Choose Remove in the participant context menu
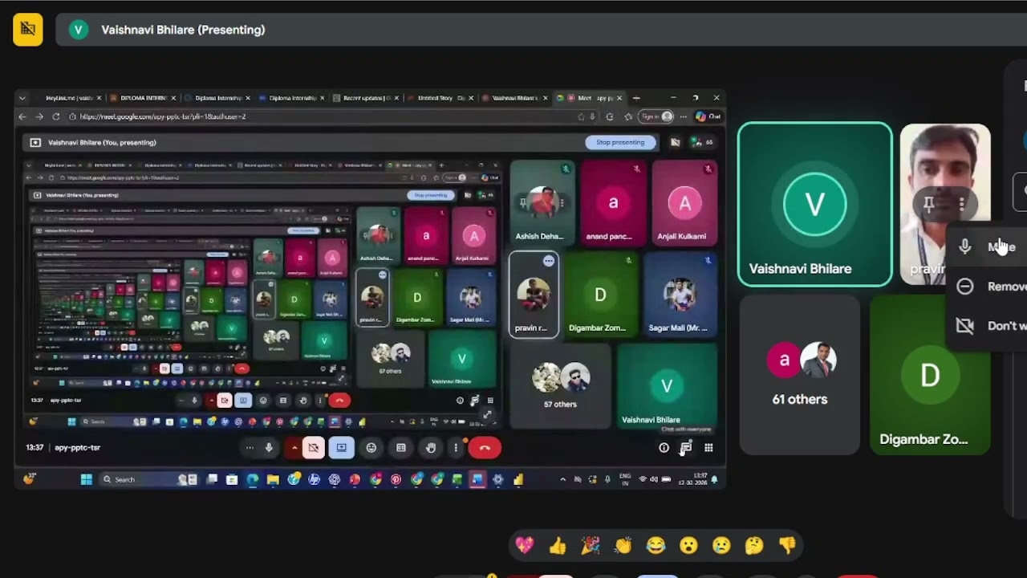Screen dimensions: 1027x578 988,287
